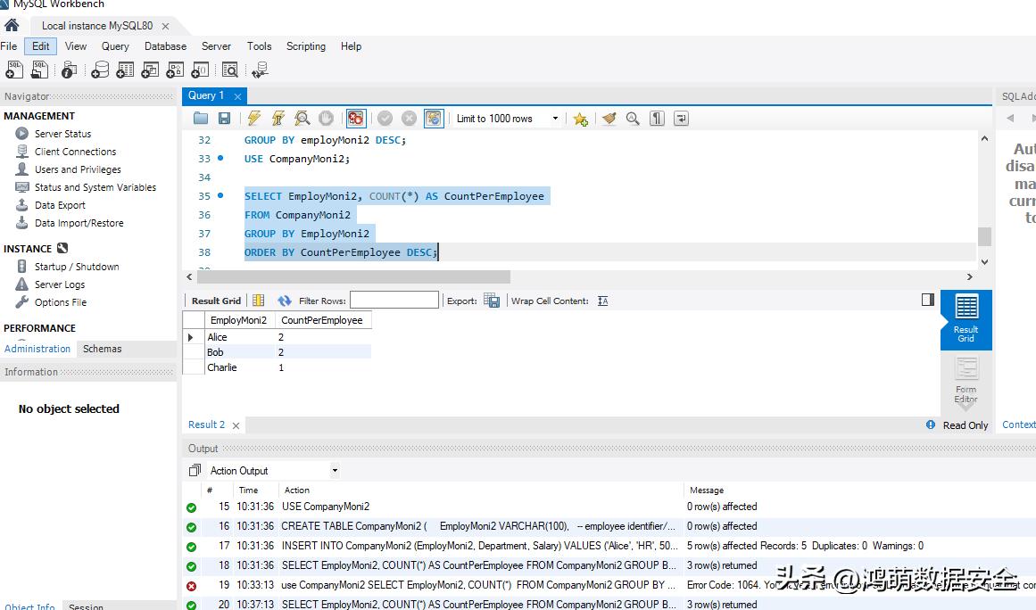
Task: Open the Server menu
Action: coord(216,46)
